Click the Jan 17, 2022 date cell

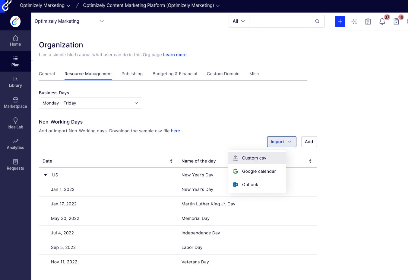click(64, 204)
